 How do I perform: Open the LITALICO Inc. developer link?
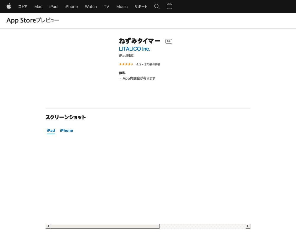[x=134, y=49]
